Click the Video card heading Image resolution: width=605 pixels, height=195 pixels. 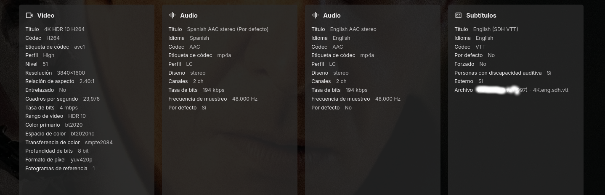tap(45, 16)
